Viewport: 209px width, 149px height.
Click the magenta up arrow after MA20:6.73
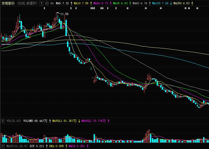[x=111, y=3]
